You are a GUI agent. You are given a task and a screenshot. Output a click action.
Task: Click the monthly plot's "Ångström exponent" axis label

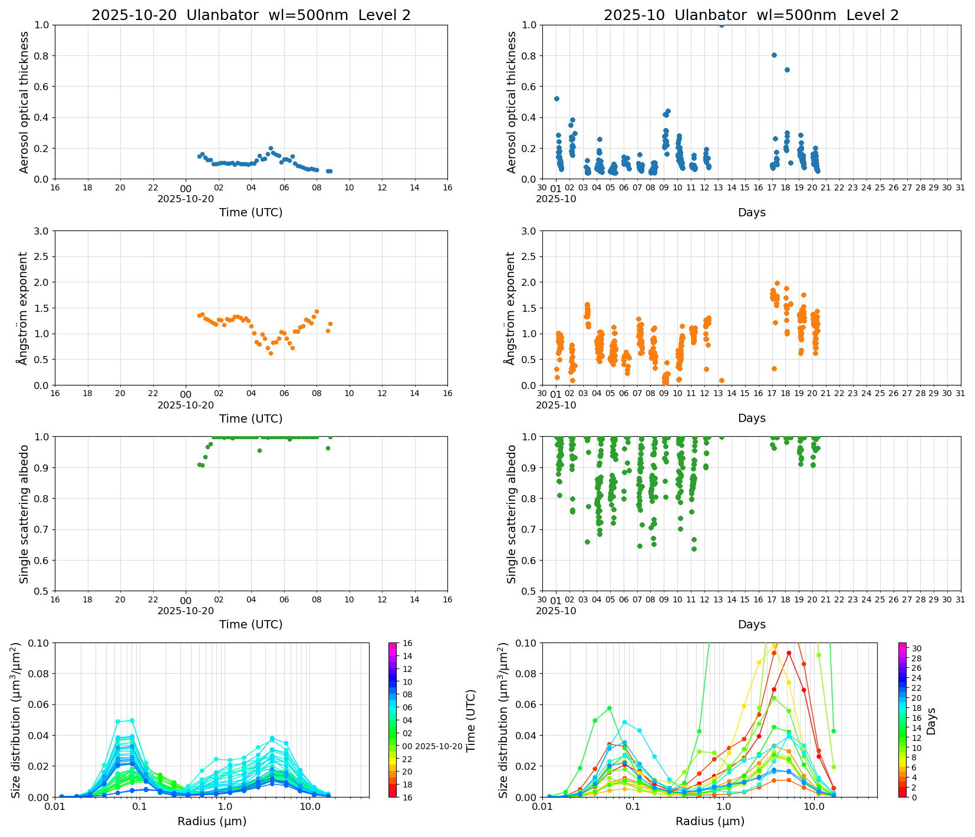point(511,308)
